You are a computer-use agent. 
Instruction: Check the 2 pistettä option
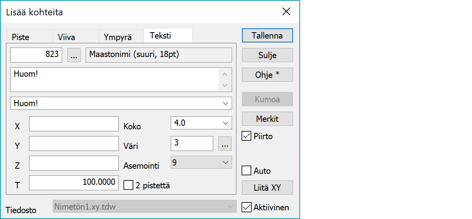129,185
